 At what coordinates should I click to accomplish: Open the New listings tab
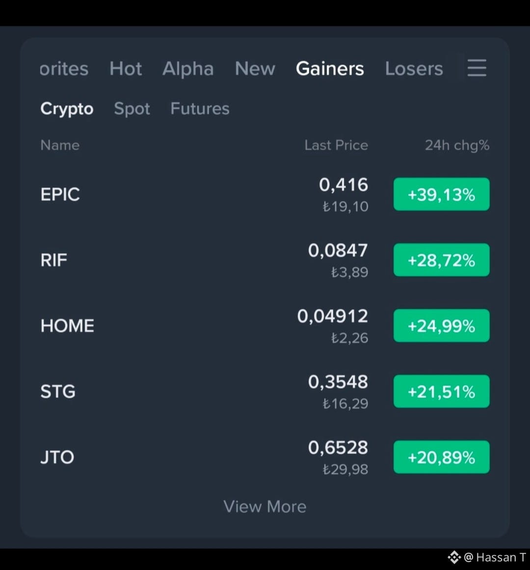click(x=255, y=68)
